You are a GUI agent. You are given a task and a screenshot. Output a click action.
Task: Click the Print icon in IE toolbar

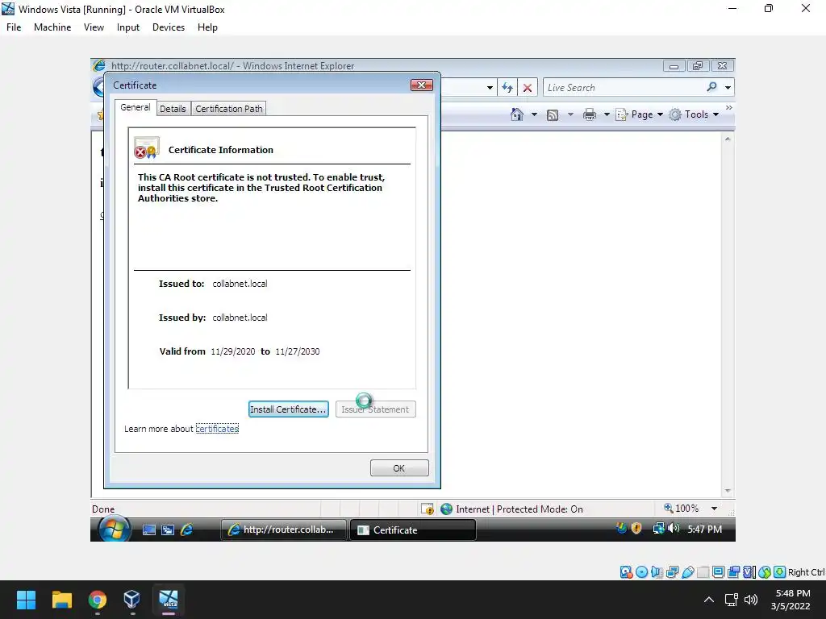click(x=590, y=114)
